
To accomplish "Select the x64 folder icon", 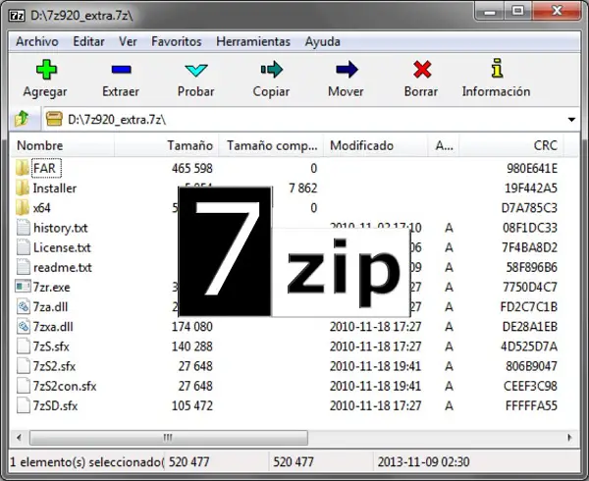I will [x=23, y=208].
